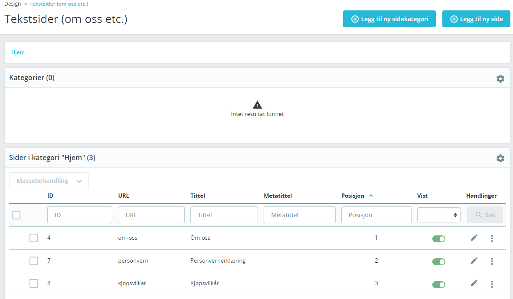Sort table by Vist column header
Screen dimensions: 513x299
422,196
